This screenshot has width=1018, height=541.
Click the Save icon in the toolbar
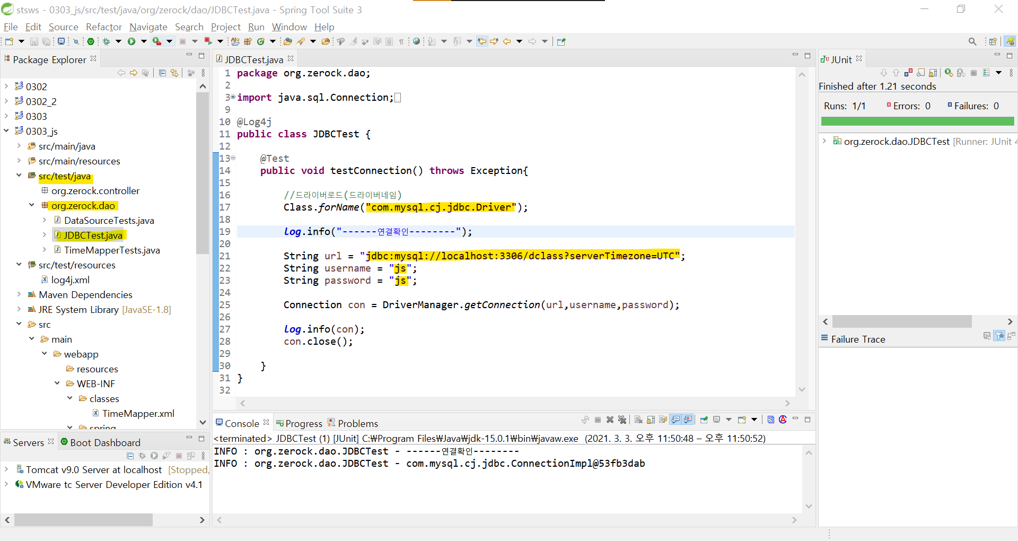tap(33, 41)
